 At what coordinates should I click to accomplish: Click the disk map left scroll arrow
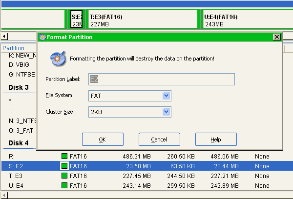[4, 36]
